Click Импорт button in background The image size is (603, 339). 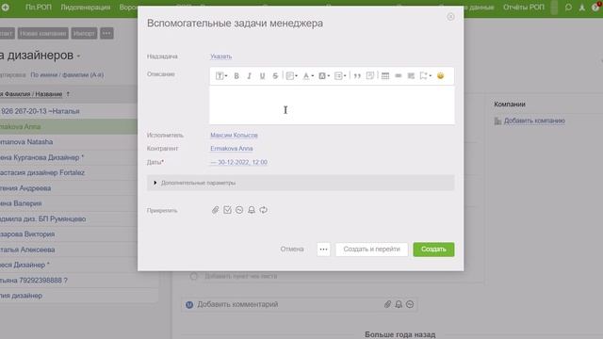coord(84,34)
